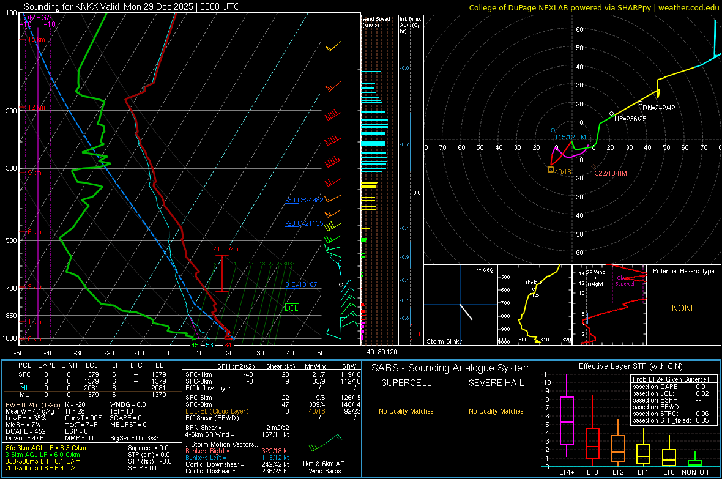
Task: Click the sounding title for KNKX
Action: pyautogui.click(x=132, y=7)
